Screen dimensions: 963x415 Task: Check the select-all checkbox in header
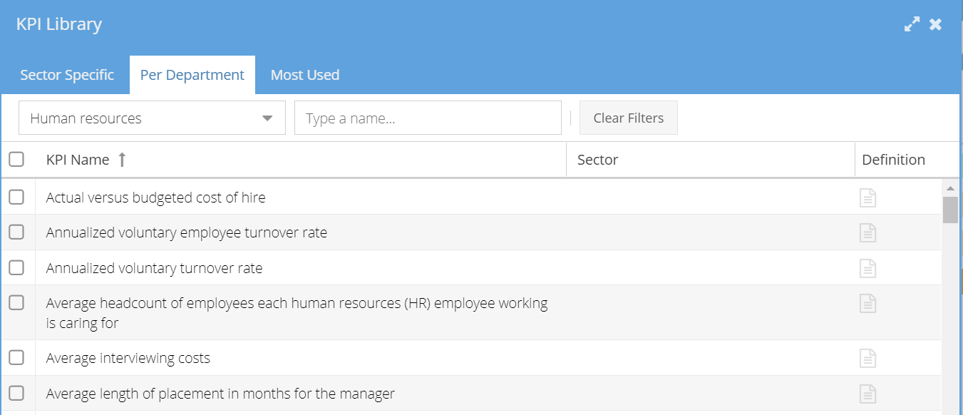16,160
